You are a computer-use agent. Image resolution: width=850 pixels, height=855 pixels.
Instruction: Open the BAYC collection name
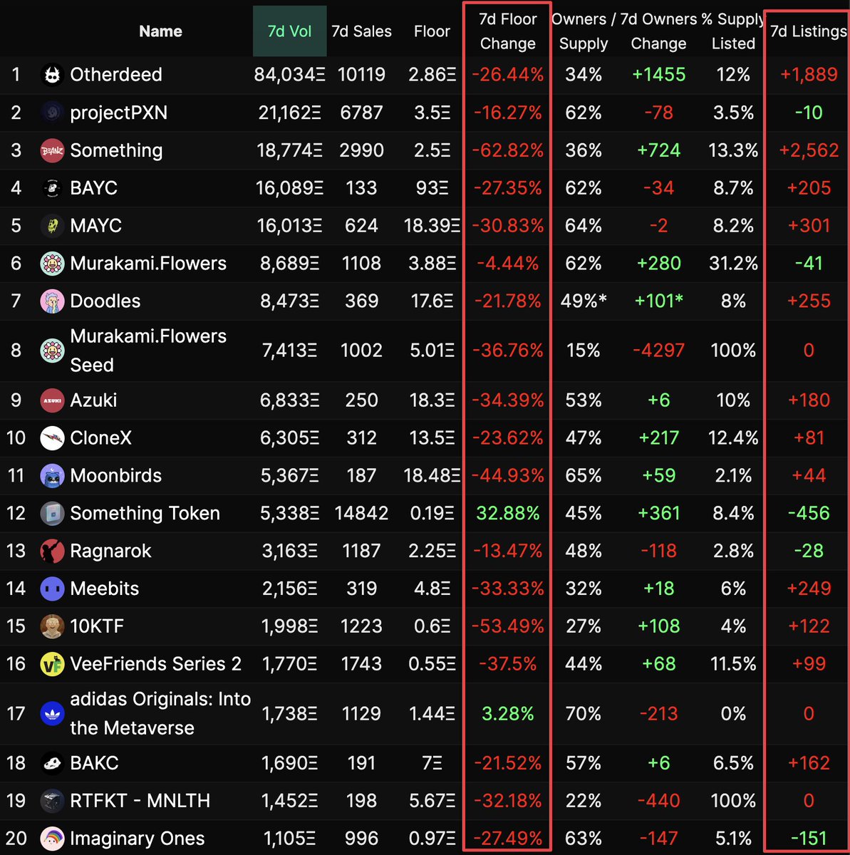coord(94,188)
